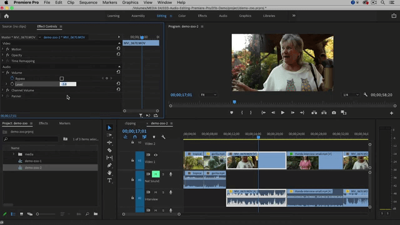Go to Out point

(x=302, y=112)
